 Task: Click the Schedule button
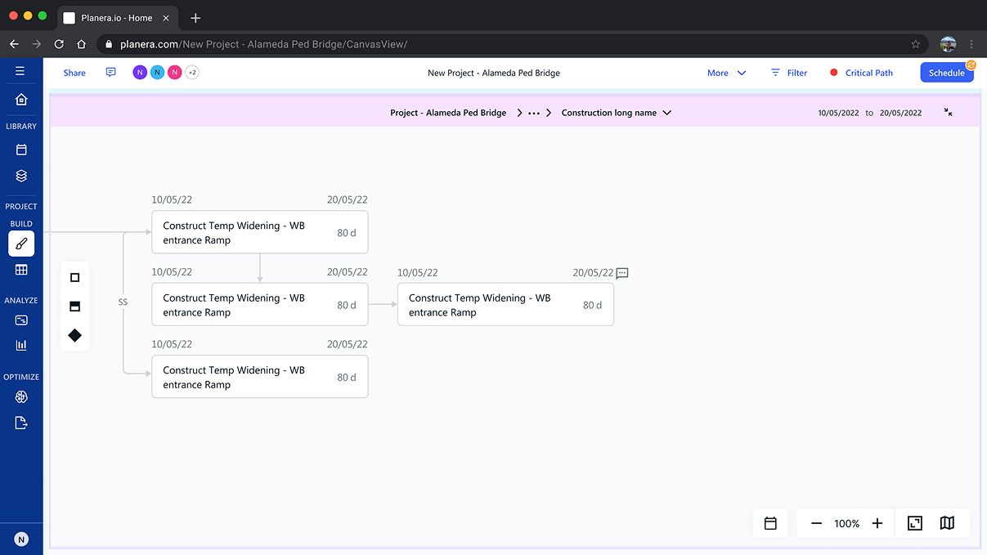(947, 73)
